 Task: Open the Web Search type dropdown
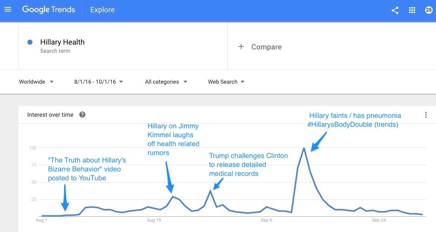click(x=225, y=81)
